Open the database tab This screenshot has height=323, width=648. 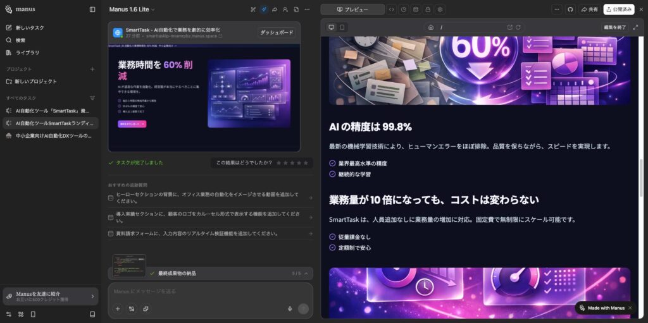[x=416, y=9]
